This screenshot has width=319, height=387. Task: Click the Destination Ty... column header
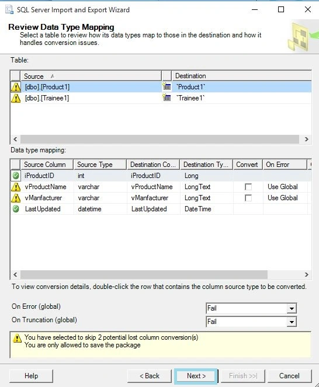(206, 165)
